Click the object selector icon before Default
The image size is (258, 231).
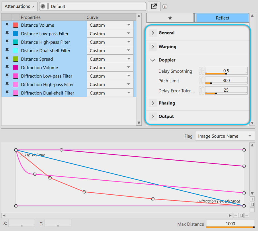pyautogui.click(x=43, y=6)
